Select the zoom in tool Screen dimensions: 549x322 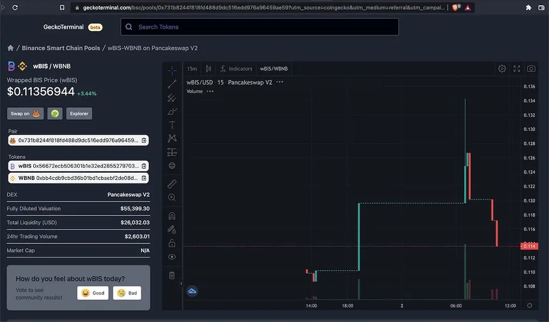[172, 197]
